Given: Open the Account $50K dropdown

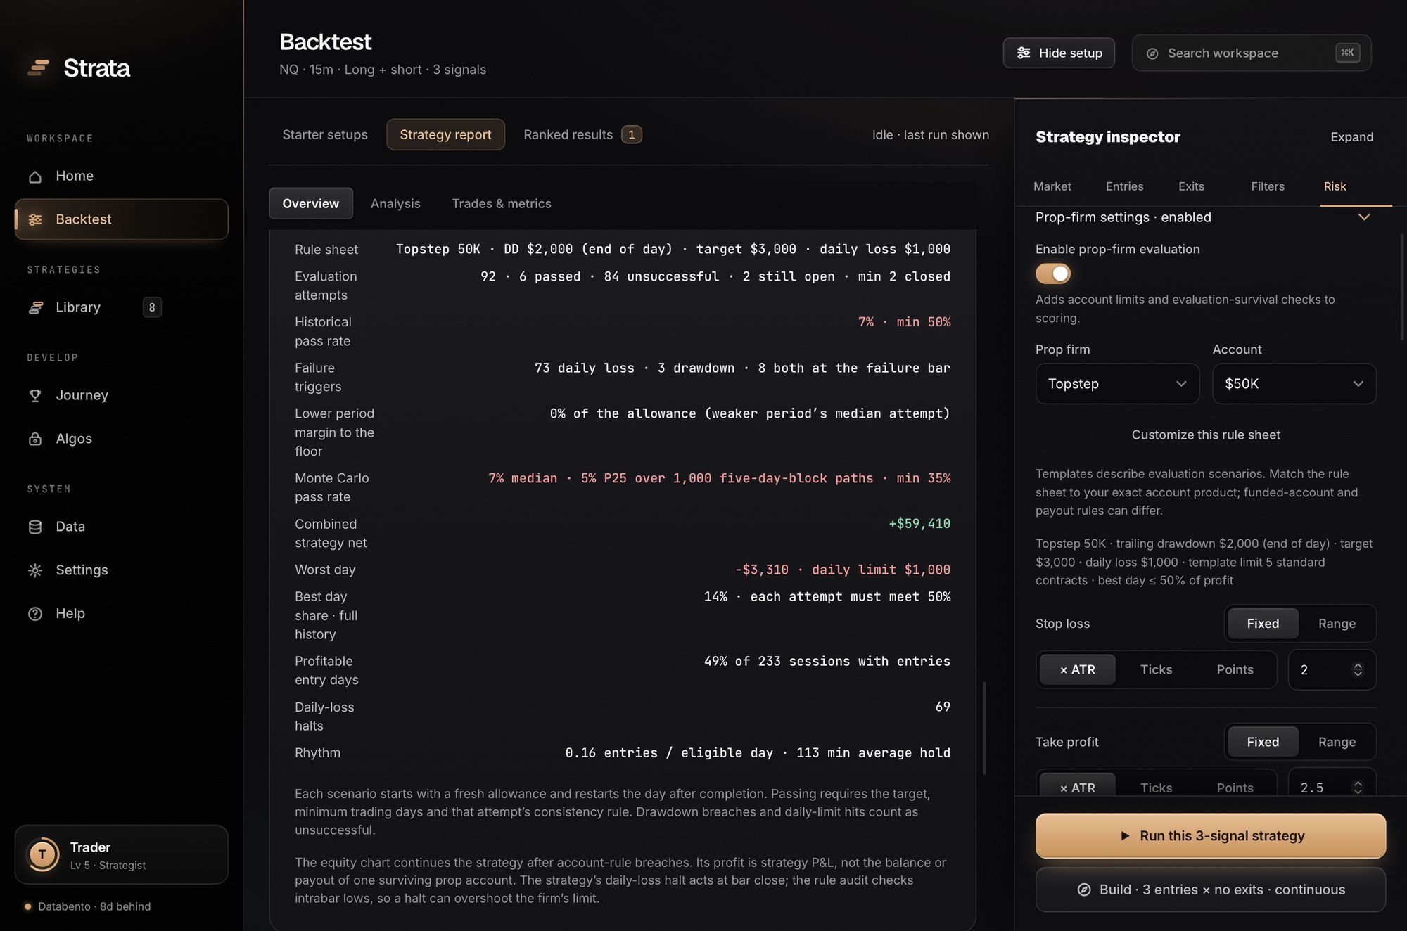Looking at the screenshot, I should click(1294, 384).
